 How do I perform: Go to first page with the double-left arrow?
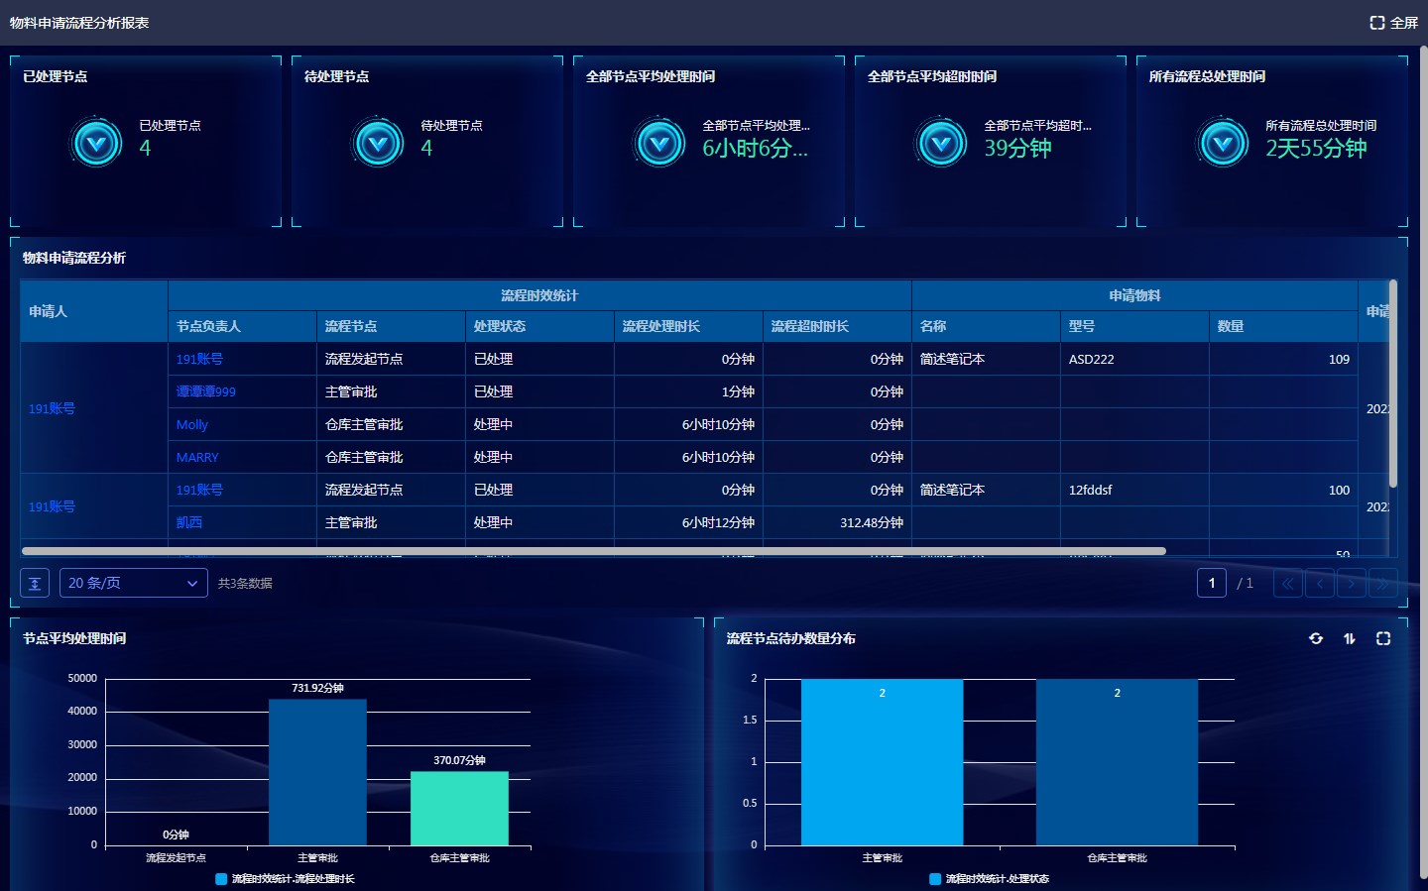click(x=1287, y=583)
